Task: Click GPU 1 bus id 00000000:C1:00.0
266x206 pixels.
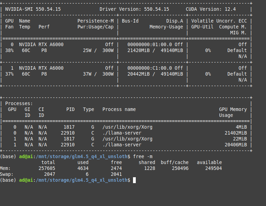Action: pyautogui.click(x=150, y=68)
